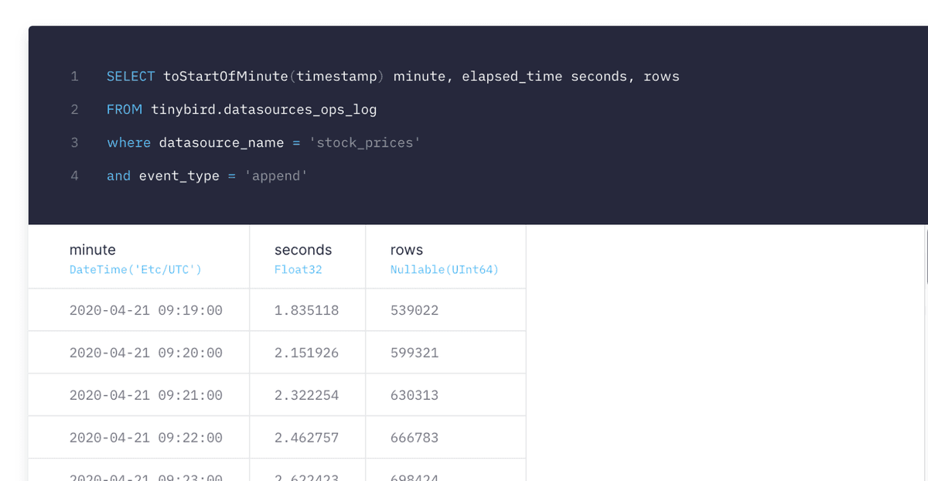The image size is (928, 481).
Task: Click datasource_name in line 3
Action: pos(221,143)
